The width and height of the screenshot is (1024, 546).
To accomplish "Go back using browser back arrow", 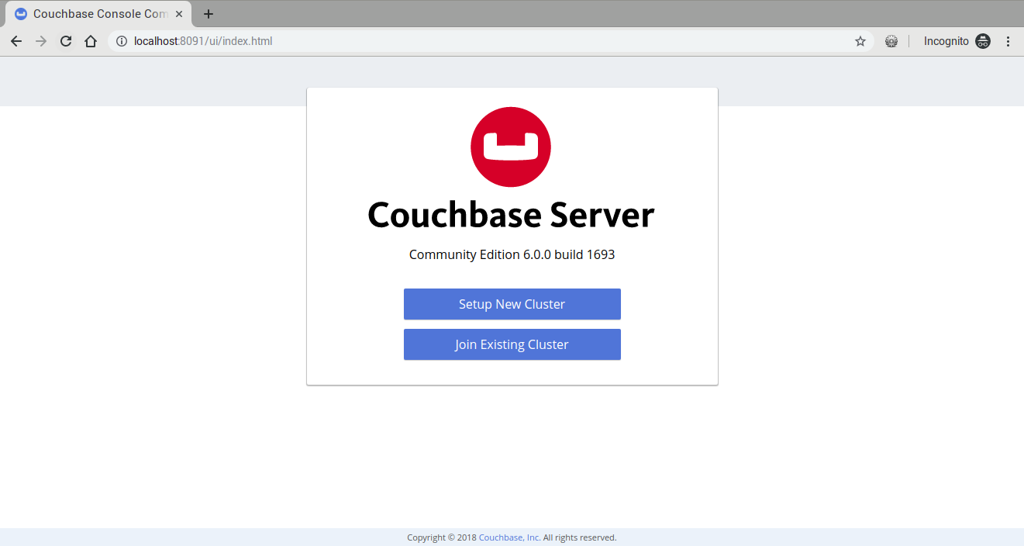I will pos(16,41).
